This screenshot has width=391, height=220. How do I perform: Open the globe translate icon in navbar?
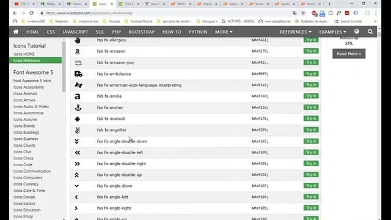pos(357,31)
